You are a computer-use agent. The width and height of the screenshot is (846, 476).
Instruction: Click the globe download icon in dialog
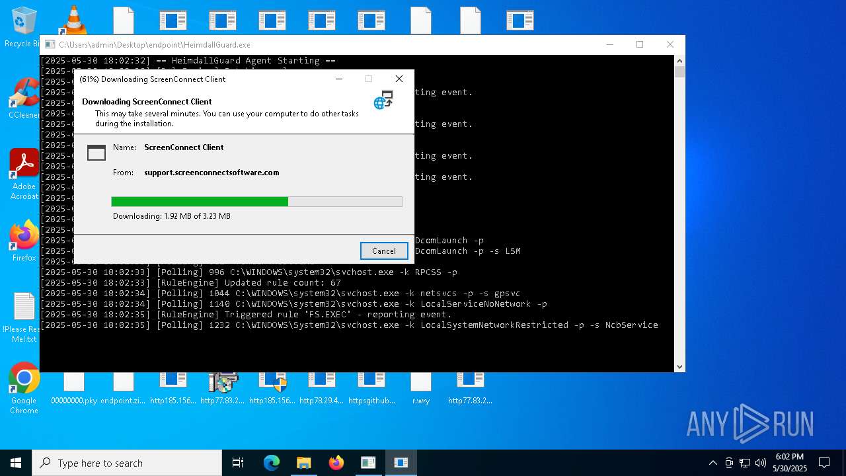pos(383,100)
